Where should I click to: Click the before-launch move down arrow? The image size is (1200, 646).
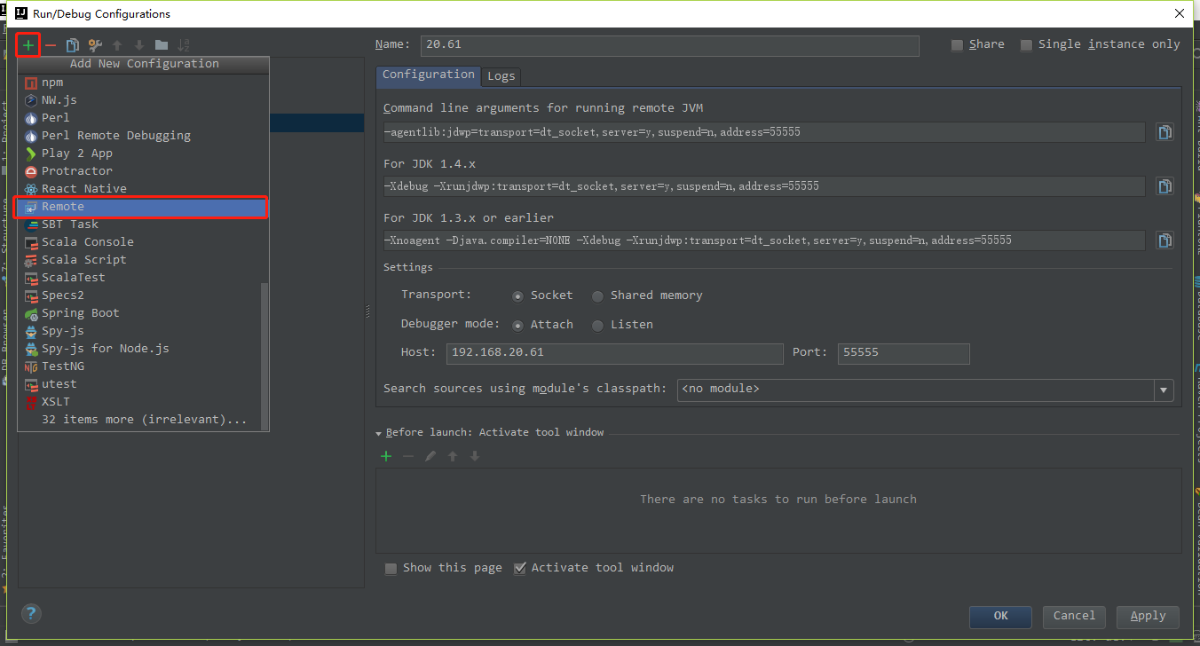[x=475, y=456]
